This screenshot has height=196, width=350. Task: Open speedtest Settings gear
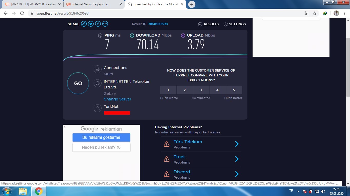coord(234,24)
